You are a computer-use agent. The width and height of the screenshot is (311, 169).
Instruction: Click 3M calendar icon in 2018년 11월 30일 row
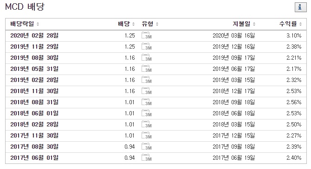tap(147, 91)
